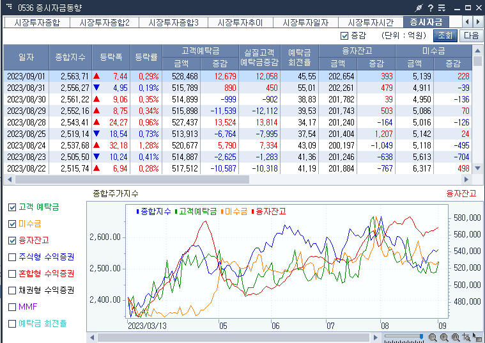Click the chart zoom out magnifier icon

coord(433,337)
